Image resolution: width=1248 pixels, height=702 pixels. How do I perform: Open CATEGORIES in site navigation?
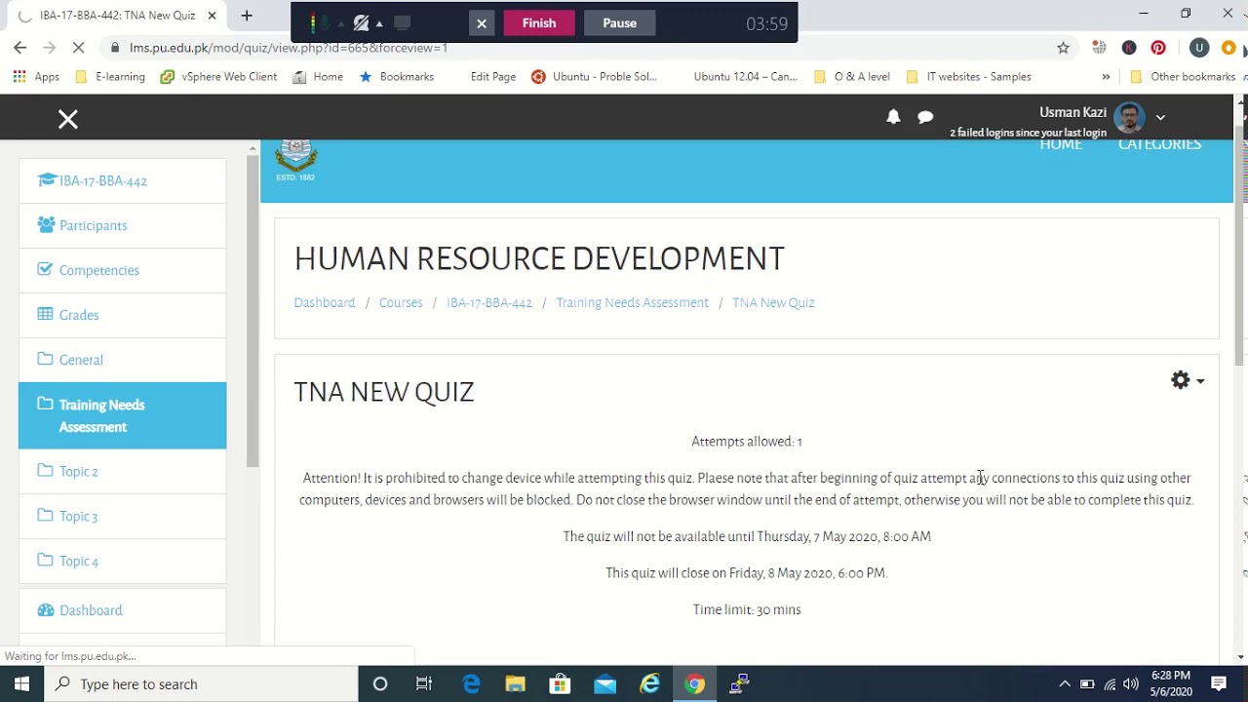(1159, 144)
